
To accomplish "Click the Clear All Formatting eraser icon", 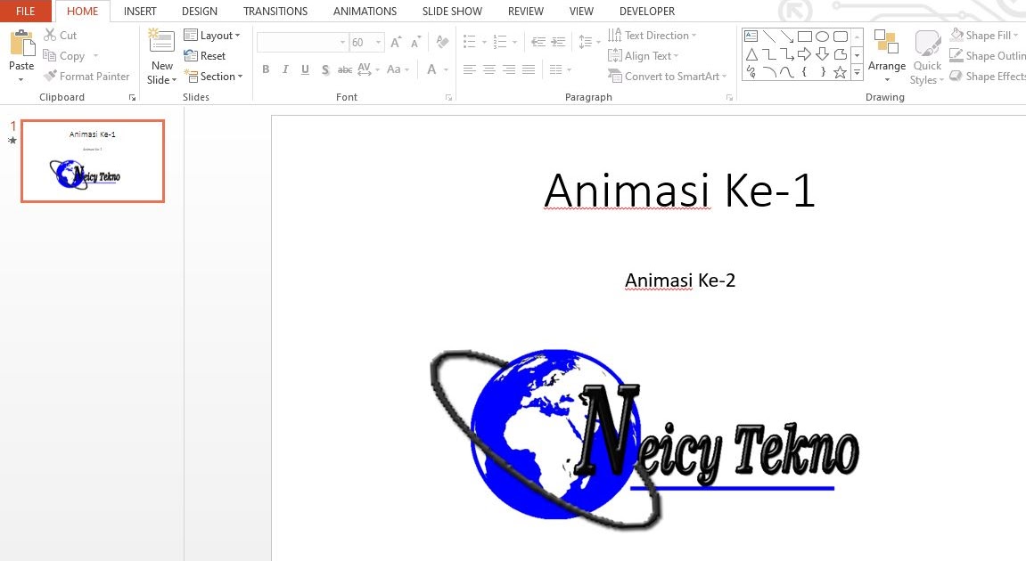I will [x=441, y=41].
